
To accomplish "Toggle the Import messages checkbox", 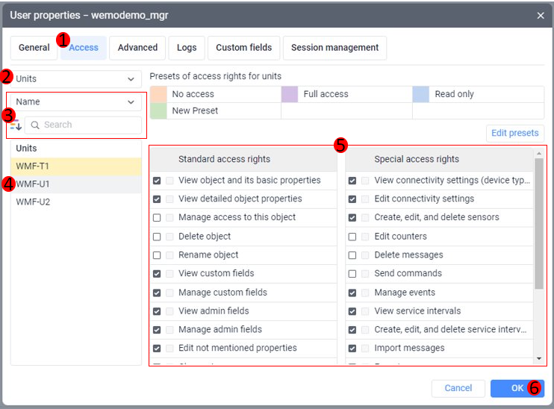I will [x=352, y=349].
